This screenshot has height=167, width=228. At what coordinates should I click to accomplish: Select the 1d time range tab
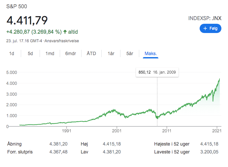[x=12, y=53]
